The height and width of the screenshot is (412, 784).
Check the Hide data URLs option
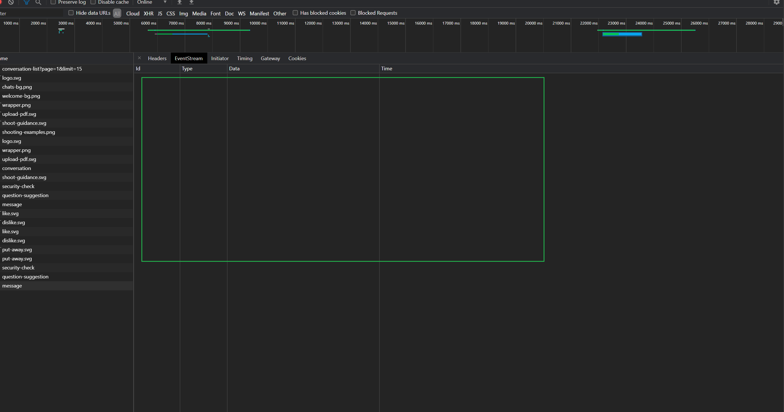click(x=71, y=13)
